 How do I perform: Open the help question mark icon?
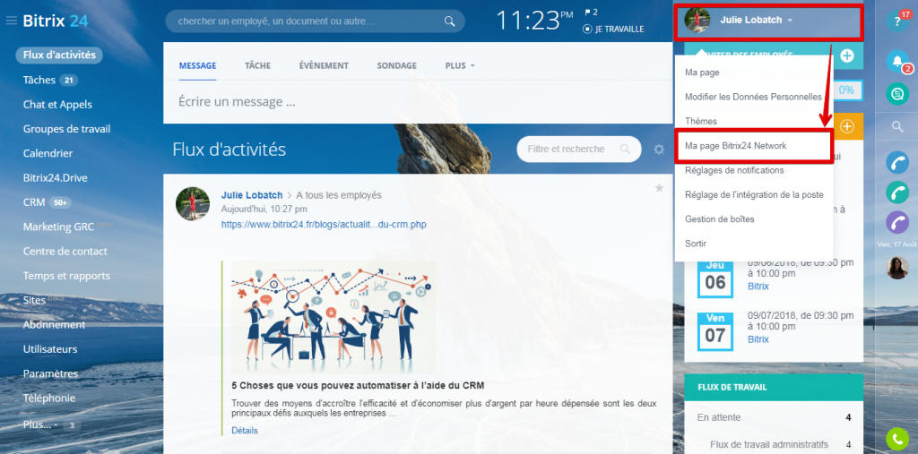(x=896, y=22)
